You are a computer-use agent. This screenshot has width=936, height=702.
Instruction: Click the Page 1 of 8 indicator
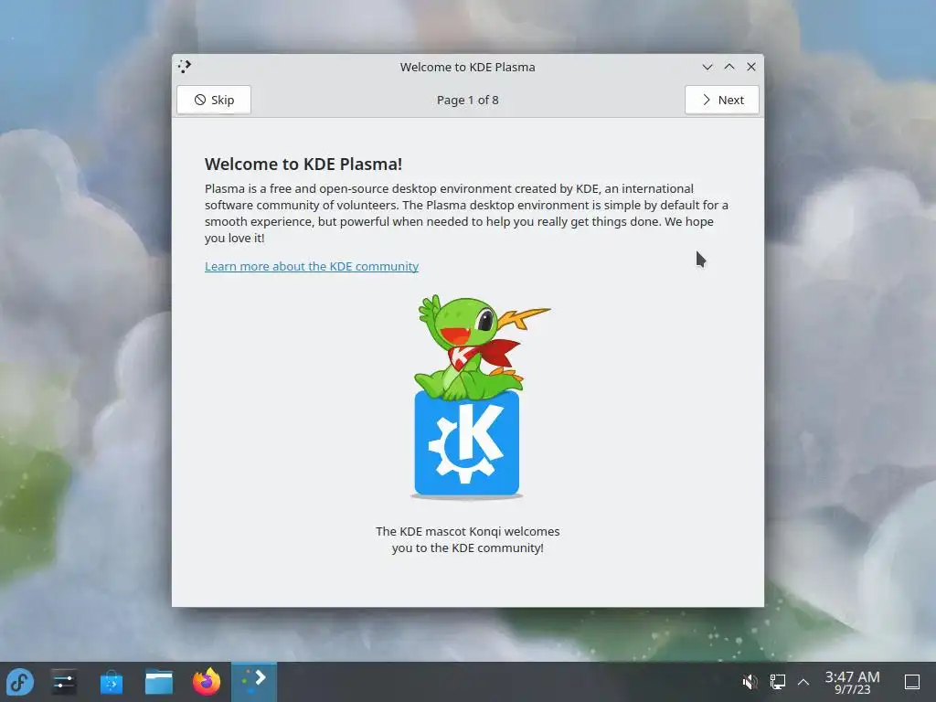coord(467,101)
